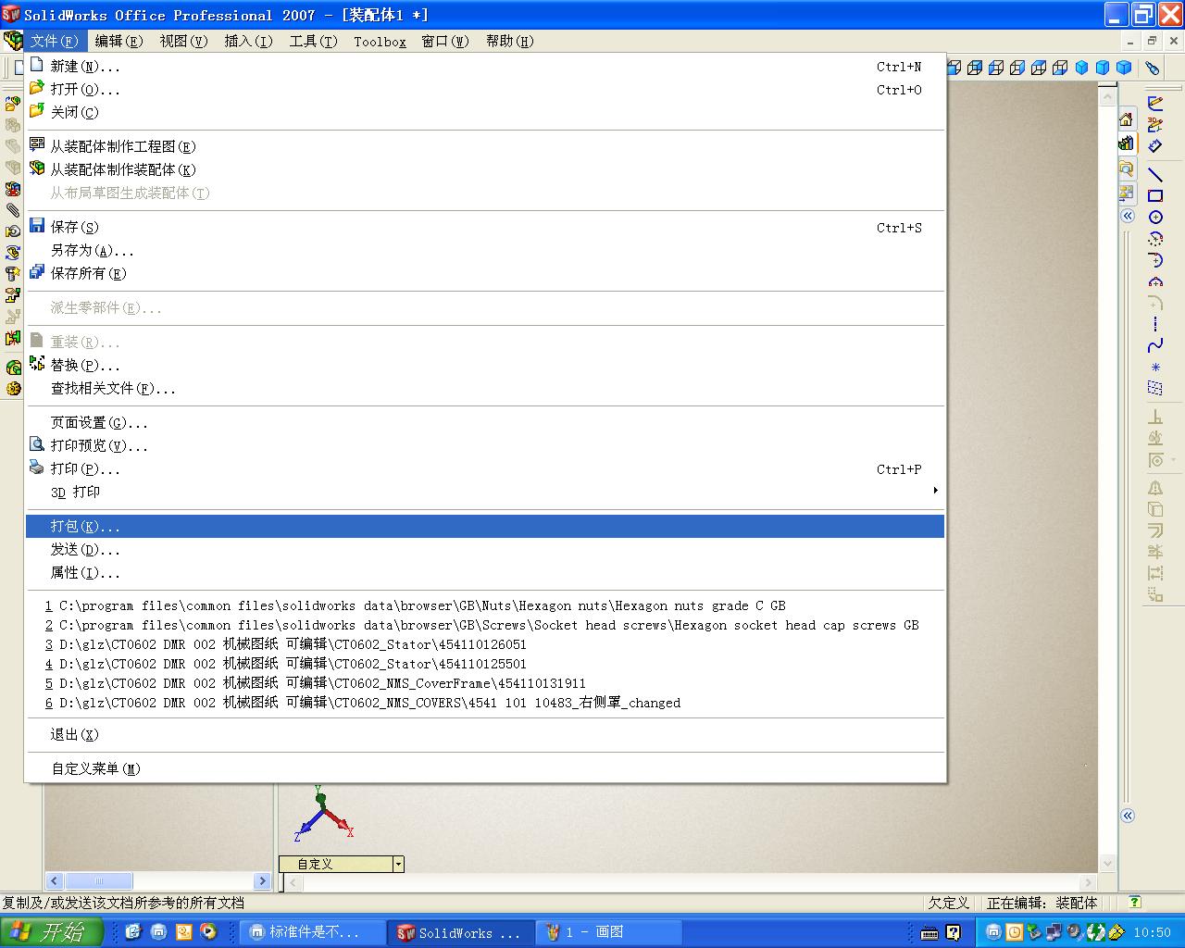This screenshot has height=948, width=1185.
Task: Select the 3D Sketch tool icon
Action: point(1155,125)
